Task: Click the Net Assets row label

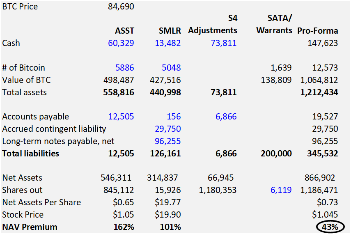Action: click(22, 178)
